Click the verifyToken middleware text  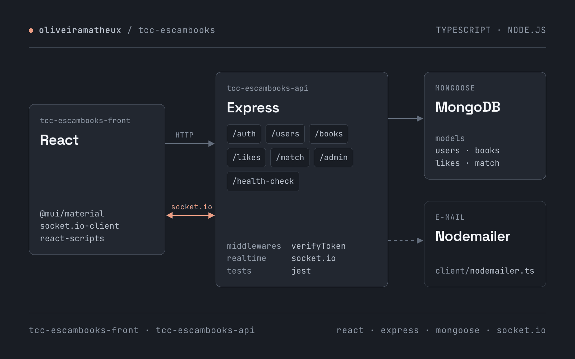click(318, 246)
